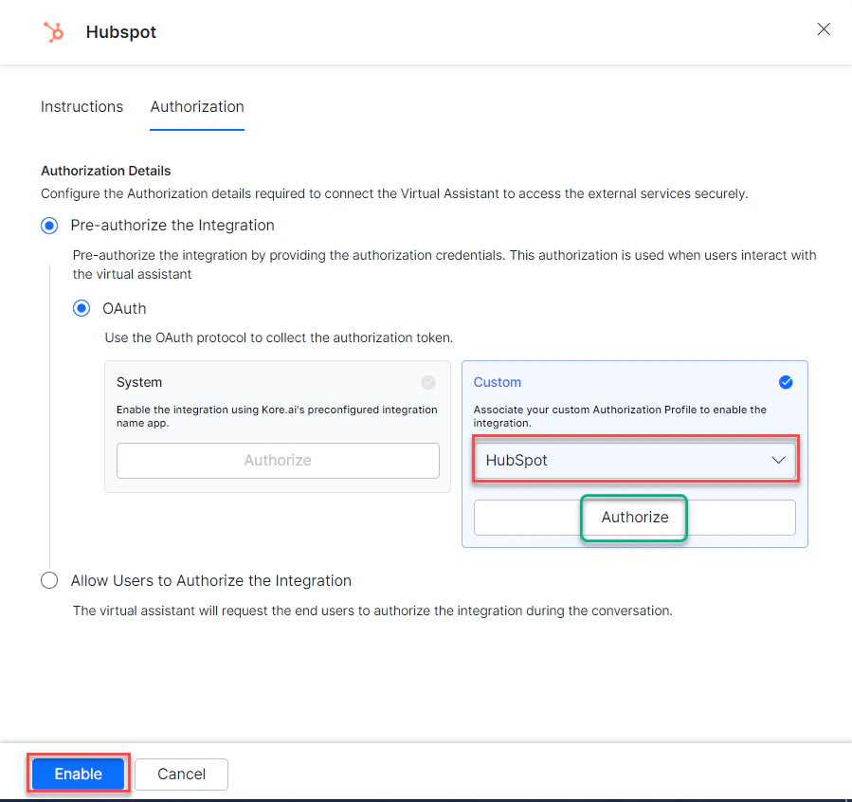Image resolution: width=852 pixels, height=802 pixels.
Task: Close the Hubspot integration dialog
Action: [x=824, y=29]
